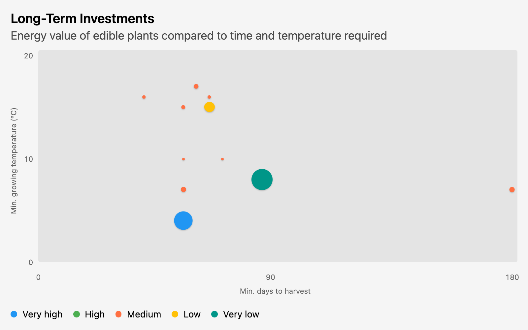Click the tiny orange bubble just above yellow bubble
Viewport: 528px width, 330px height.
tap(209, 97)
